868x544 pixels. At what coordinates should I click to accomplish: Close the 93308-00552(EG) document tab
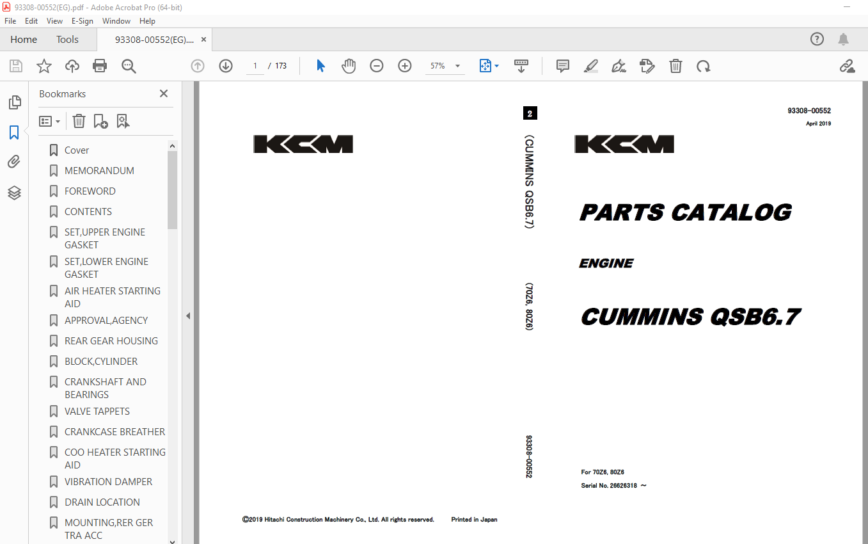tap(203, 39)
